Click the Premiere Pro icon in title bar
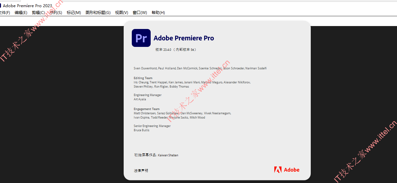 click(1, 6)
